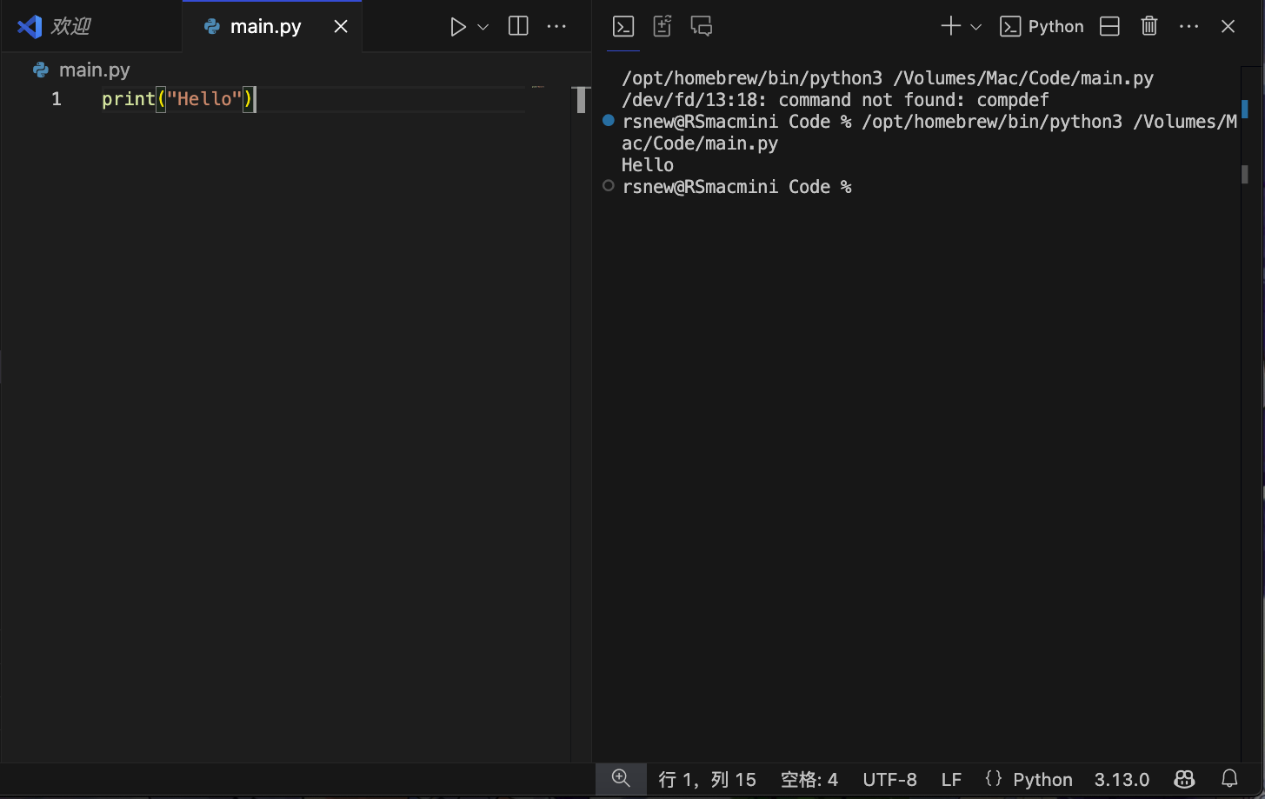Select language mode Python in status bar
The image size is (1265, 799).
pyautogui.click(x=1042, y=779)
